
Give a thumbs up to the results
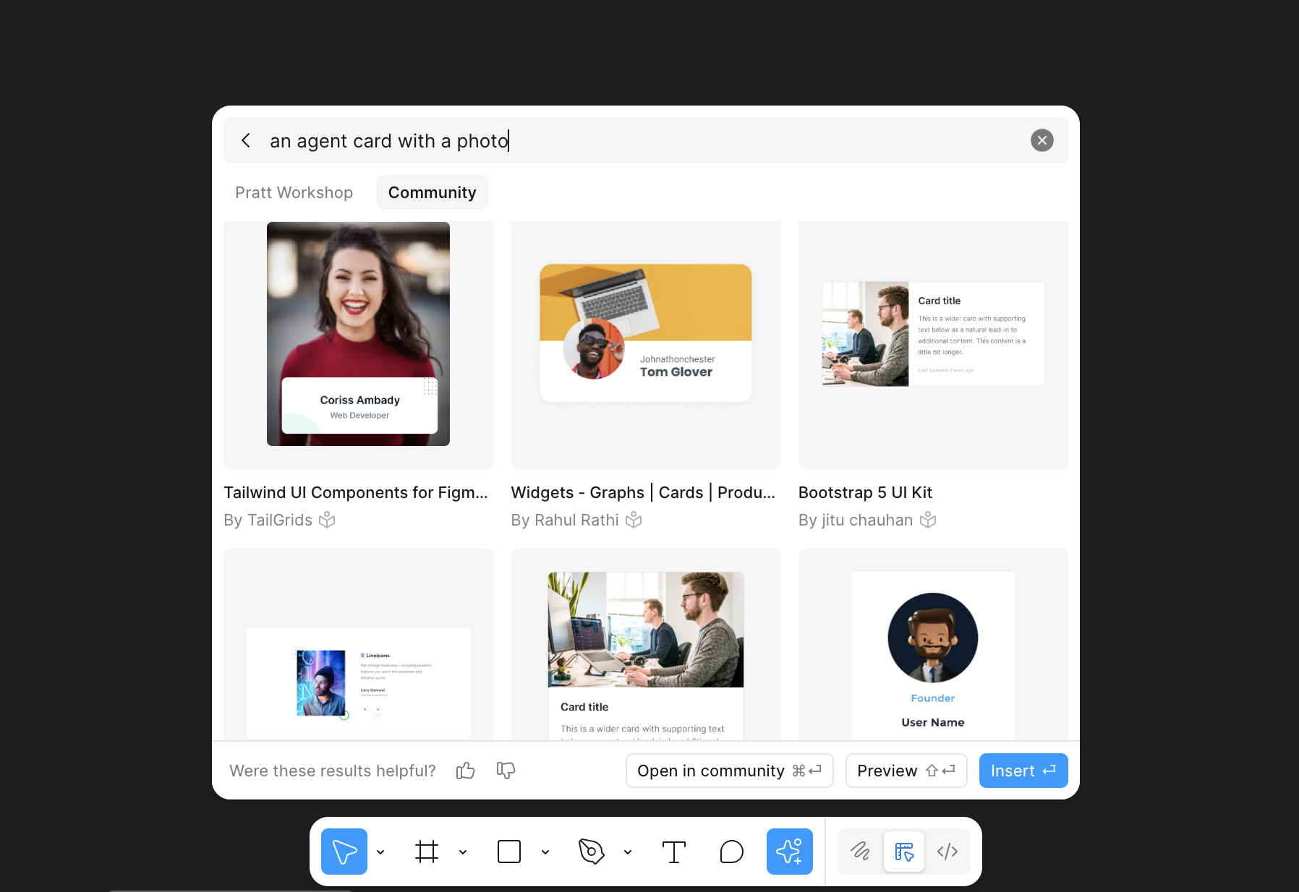point(465,771)
